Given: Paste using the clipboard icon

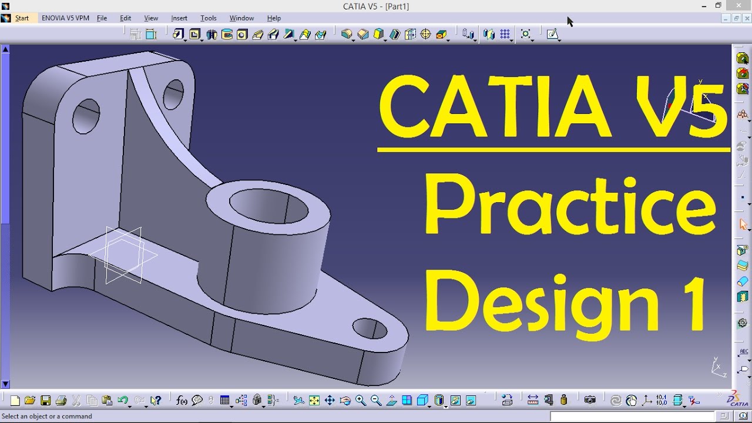Looking at the screenshot, I should click(x=107, y=401).
